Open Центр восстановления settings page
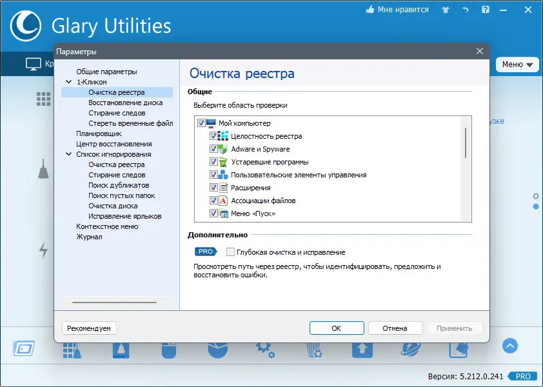The image size is (543, 387). 114,144
